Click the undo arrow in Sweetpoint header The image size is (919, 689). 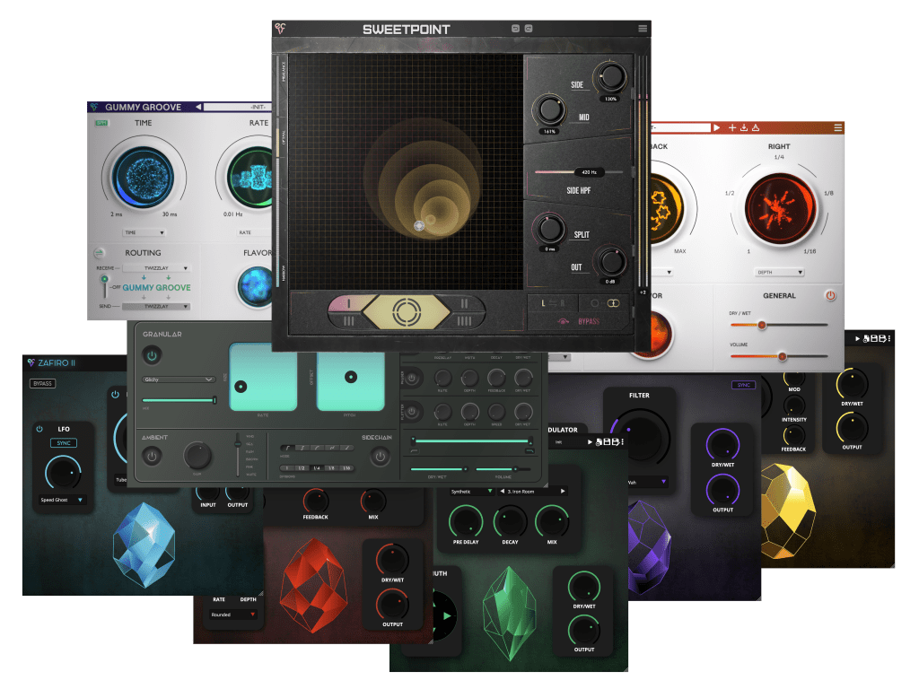coord(515,28)
